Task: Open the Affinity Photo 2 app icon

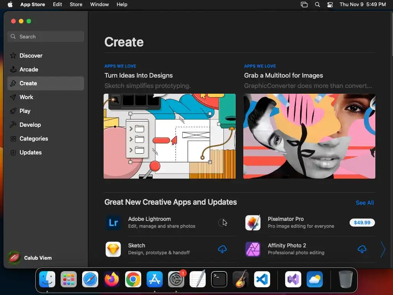Action: coord(253,249)
